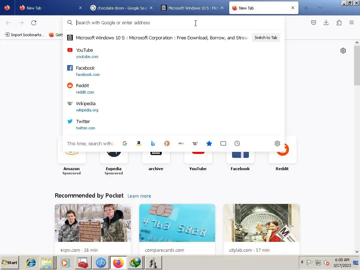Click the network tray icon

click(x=318, y=262)
